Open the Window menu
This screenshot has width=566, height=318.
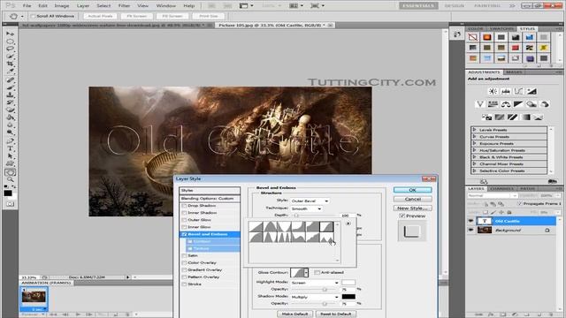[165, 6]
